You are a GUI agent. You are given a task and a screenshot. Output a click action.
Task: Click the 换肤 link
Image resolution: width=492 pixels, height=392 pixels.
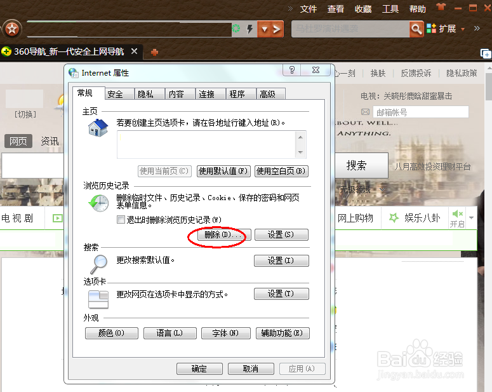378,74
